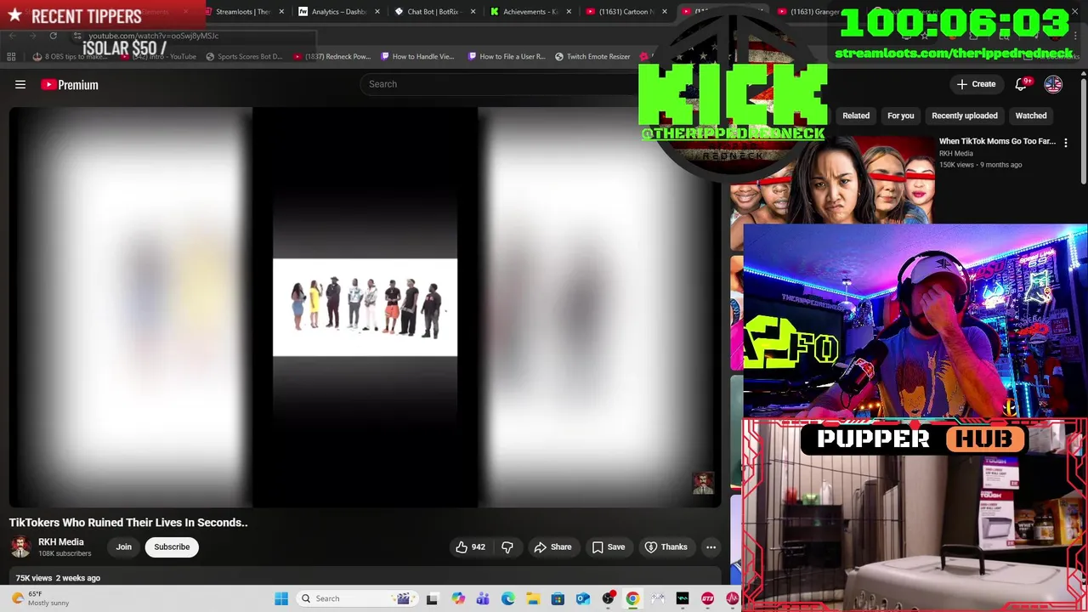The height and width of the screenshot is (612, 1088).
Task: Click the youtube.com address bar URL
Action: [x=153, y=36]
